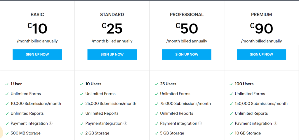Screen dimensions: 299x140
Task: Sign up for the Basic plan
Action: 37,54
